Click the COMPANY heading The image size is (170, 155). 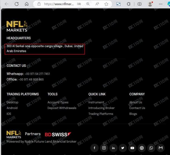click(x=137, y=94)
